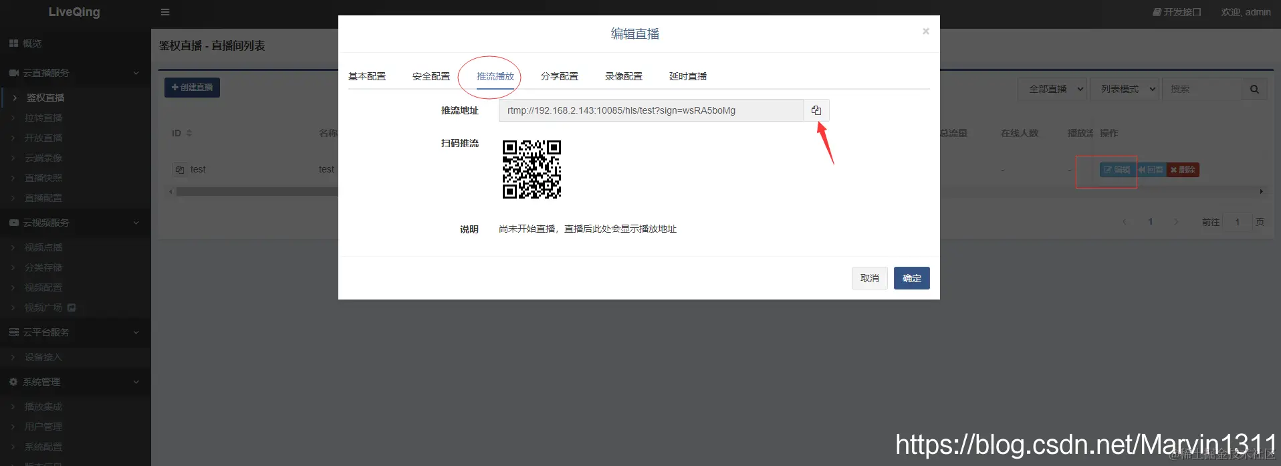Click 编辑 for the test row
The width and height of the screenshot is (1281, 466).
point(1117,170)
